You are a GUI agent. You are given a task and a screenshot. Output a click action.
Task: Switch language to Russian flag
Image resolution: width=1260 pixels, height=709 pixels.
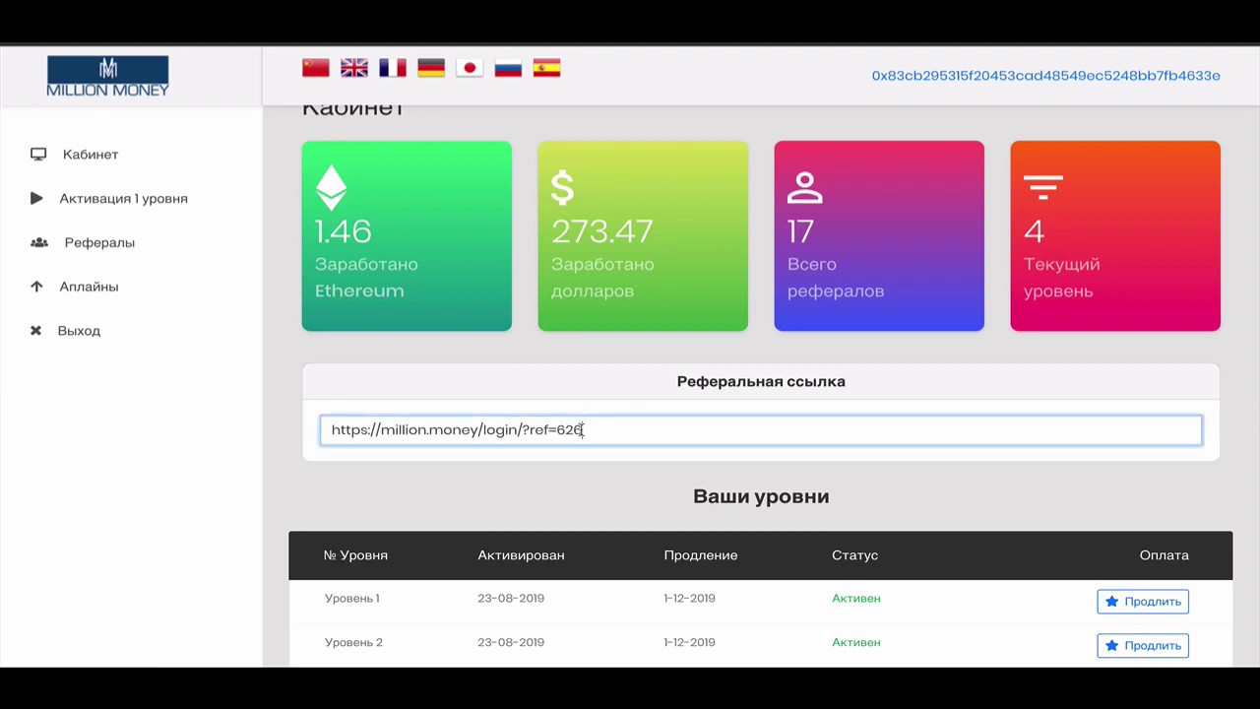pos(508,68)
